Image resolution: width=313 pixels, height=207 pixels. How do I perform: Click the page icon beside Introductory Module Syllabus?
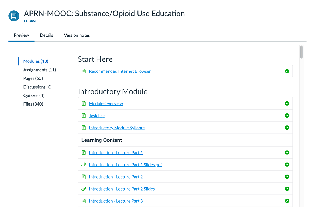click(83, 128)
